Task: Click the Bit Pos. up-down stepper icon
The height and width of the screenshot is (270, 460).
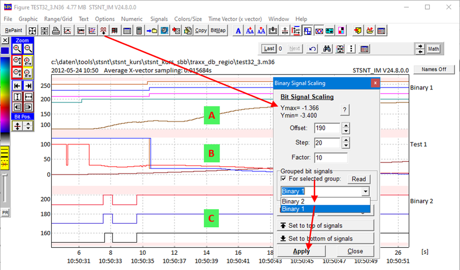Action: pyautogui.click(x=28, y=127)
